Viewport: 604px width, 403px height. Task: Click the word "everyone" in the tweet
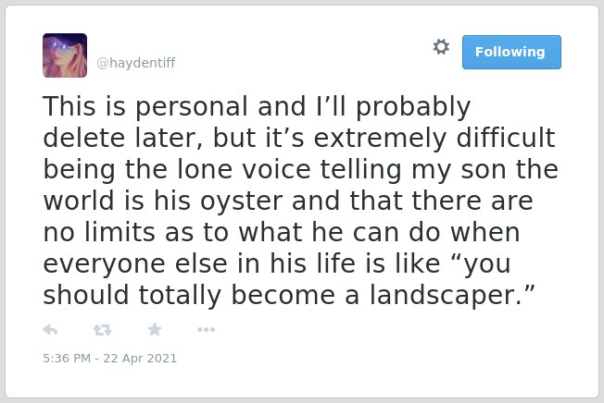pyautogui.click(x=105, y=264)
